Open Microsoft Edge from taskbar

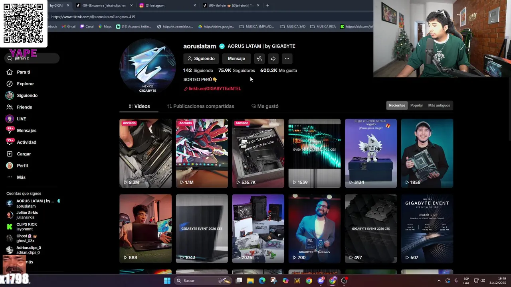[x=262, y=281]
